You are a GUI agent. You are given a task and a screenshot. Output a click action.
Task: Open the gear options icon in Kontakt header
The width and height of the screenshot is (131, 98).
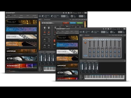click(x=66, y=13)
